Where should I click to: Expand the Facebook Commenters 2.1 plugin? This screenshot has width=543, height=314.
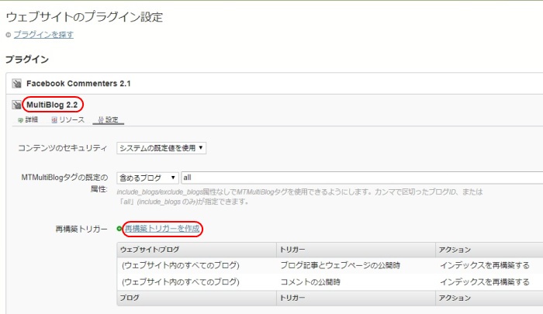[78, 84]
